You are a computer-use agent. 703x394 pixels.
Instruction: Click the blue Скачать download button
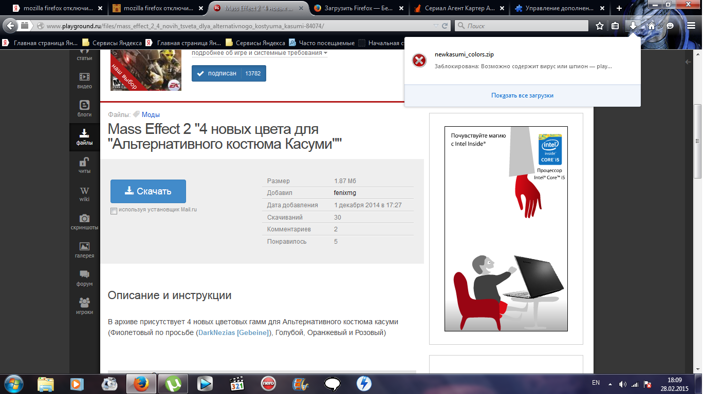pyautogui.click(x=148, y=191)
